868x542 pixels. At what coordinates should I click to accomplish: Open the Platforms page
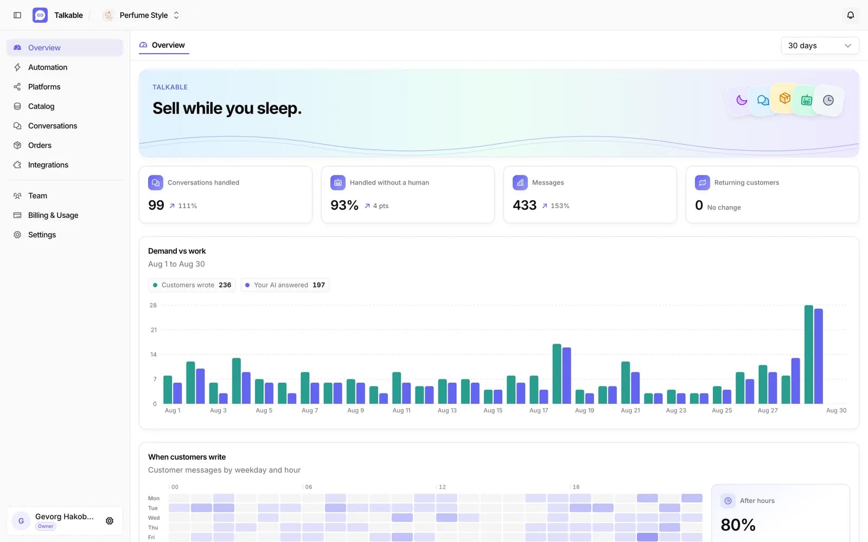pyautogui.click(x=65, y=87)
